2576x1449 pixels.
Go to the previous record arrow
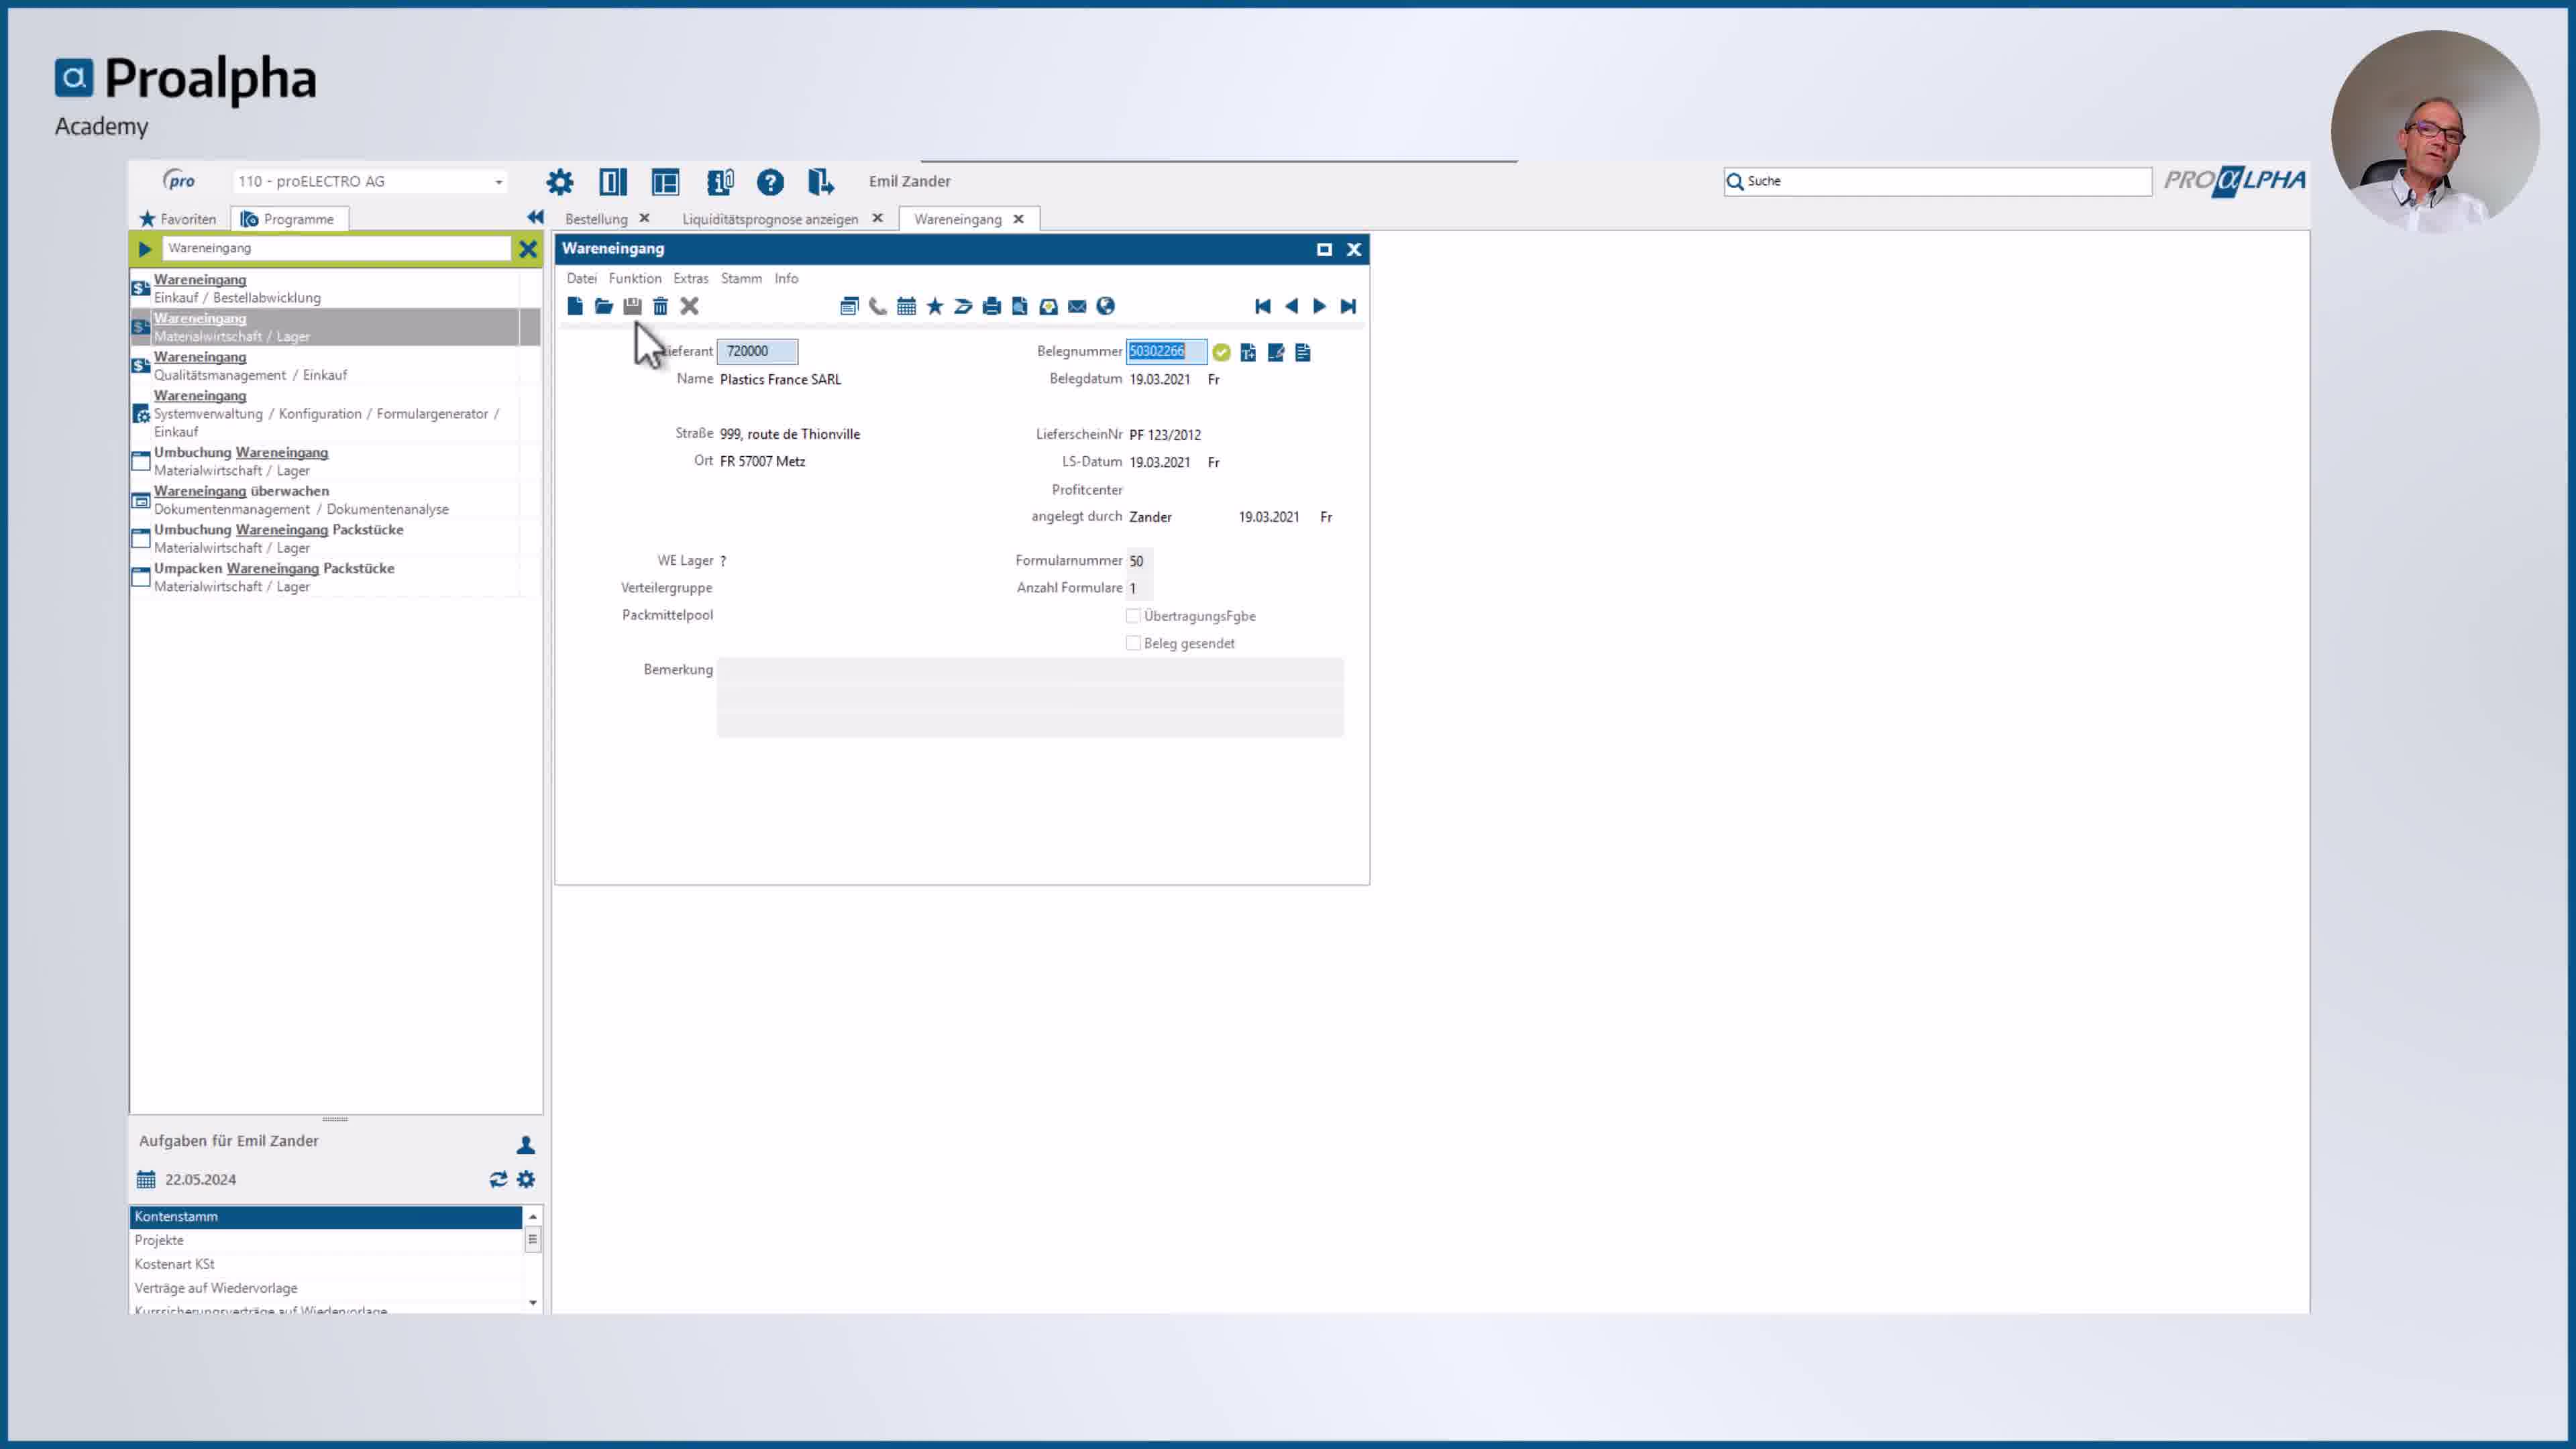[x=1291, y=306]
